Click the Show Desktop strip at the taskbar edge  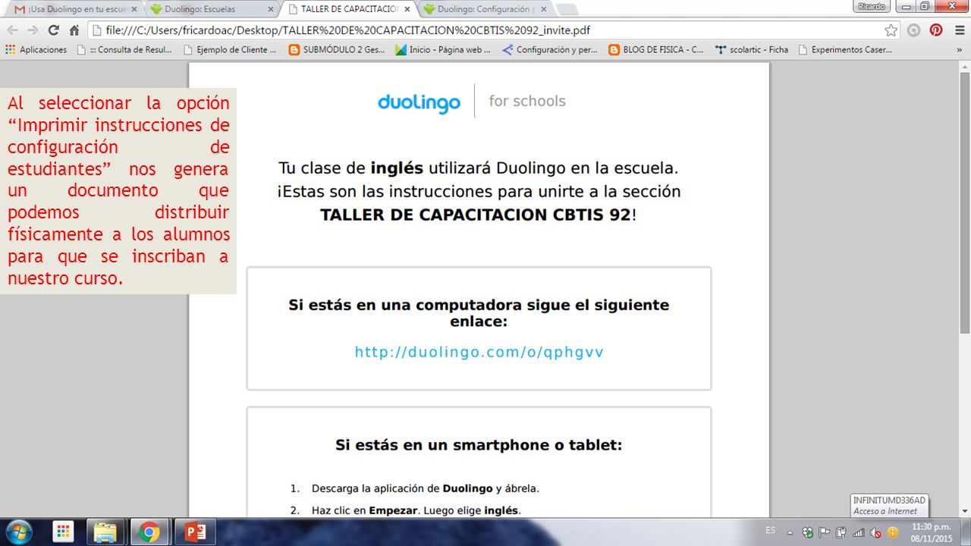pyautogui.click(x=966, y=532)
